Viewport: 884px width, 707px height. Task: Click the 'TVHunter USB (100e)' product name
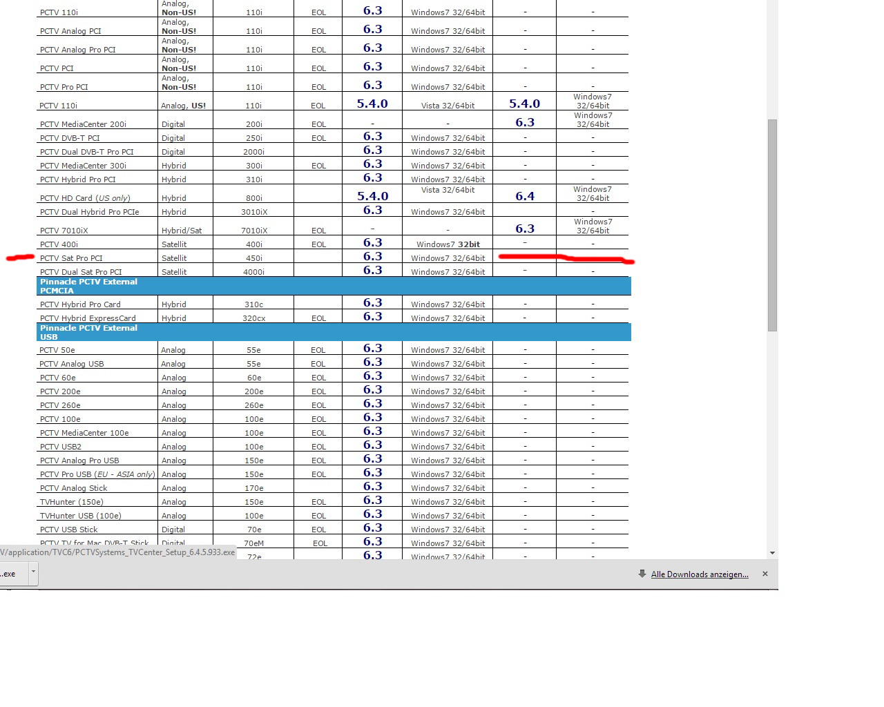pos(81,516)
